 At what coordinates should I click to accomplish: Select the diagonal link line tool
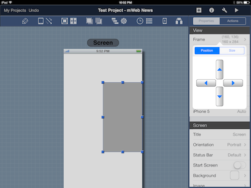point(49,21)
